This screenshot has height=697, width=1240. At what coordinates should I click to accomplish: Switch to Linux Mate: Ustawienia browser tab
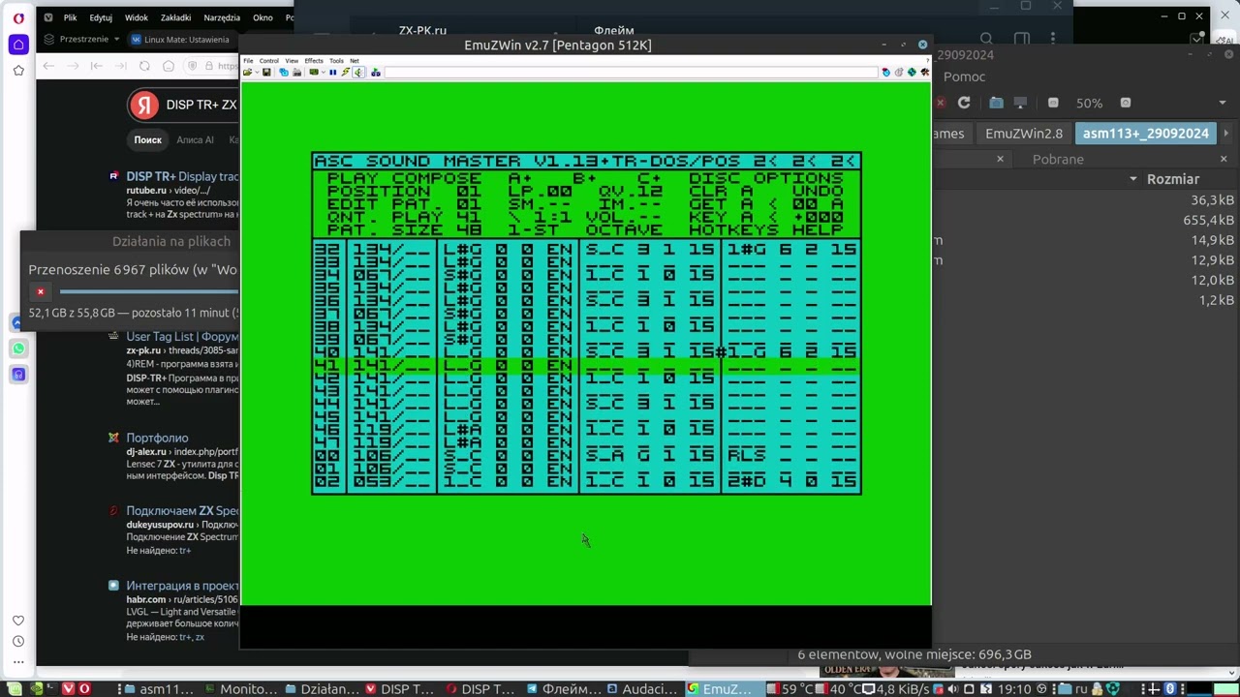(x=182, y=40)
